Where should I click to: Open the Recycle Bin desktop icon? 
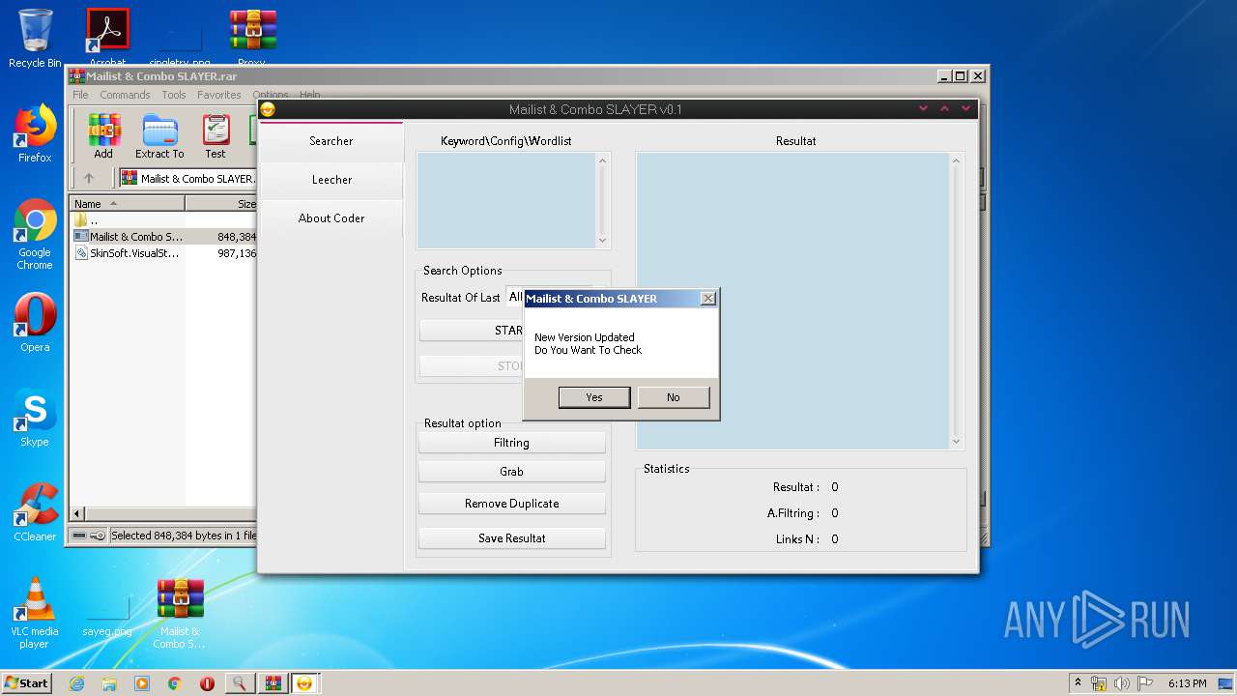pos(35,39)
